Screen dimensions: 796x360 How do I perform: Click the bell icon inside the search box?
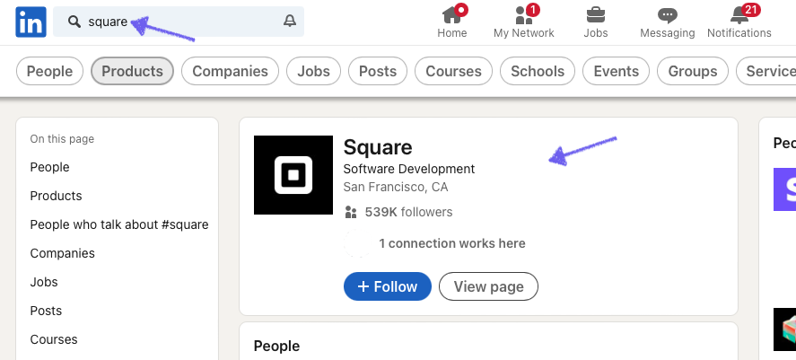point(290,22)
